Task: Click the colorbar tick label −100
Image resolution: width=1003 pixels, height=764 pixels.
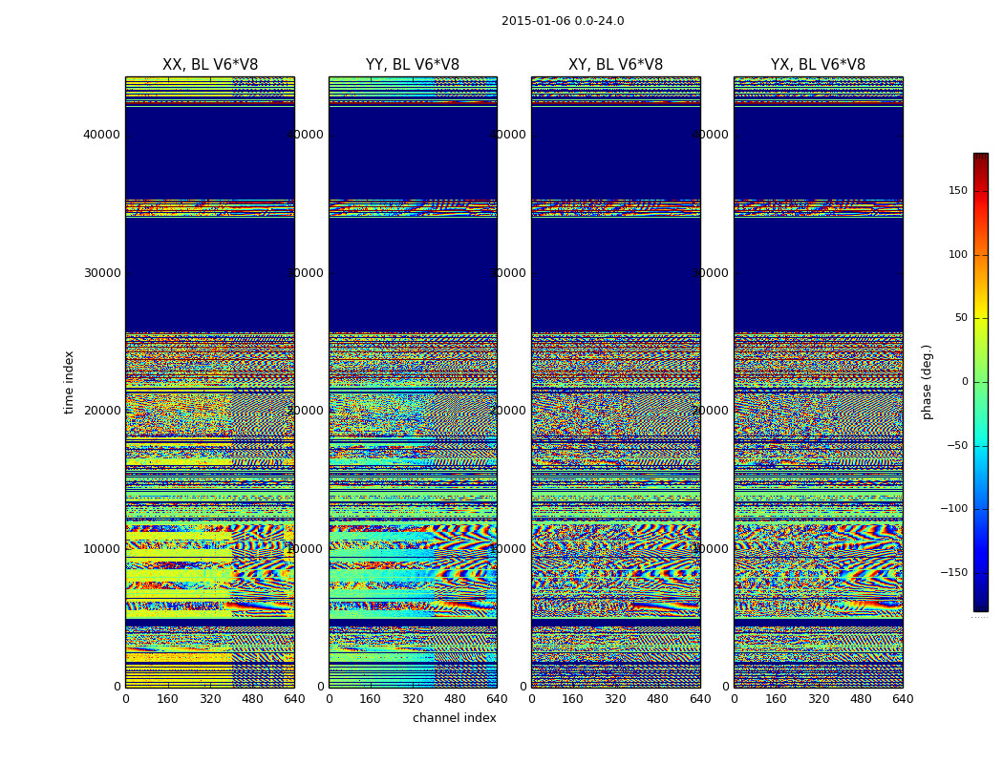Action: click(x=953, y=508)
